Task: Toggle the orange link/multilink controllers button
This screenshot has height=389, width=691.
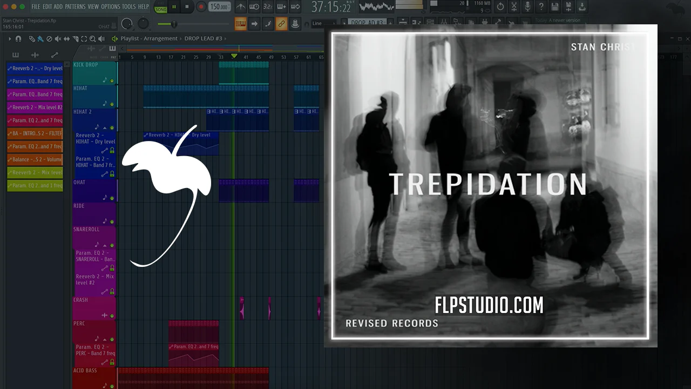Action: [x=281, y=24]
